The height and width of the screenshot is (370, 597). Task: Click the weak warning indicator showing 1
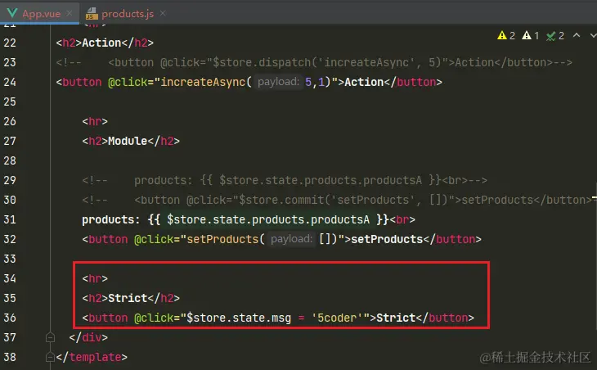[531, 35]
